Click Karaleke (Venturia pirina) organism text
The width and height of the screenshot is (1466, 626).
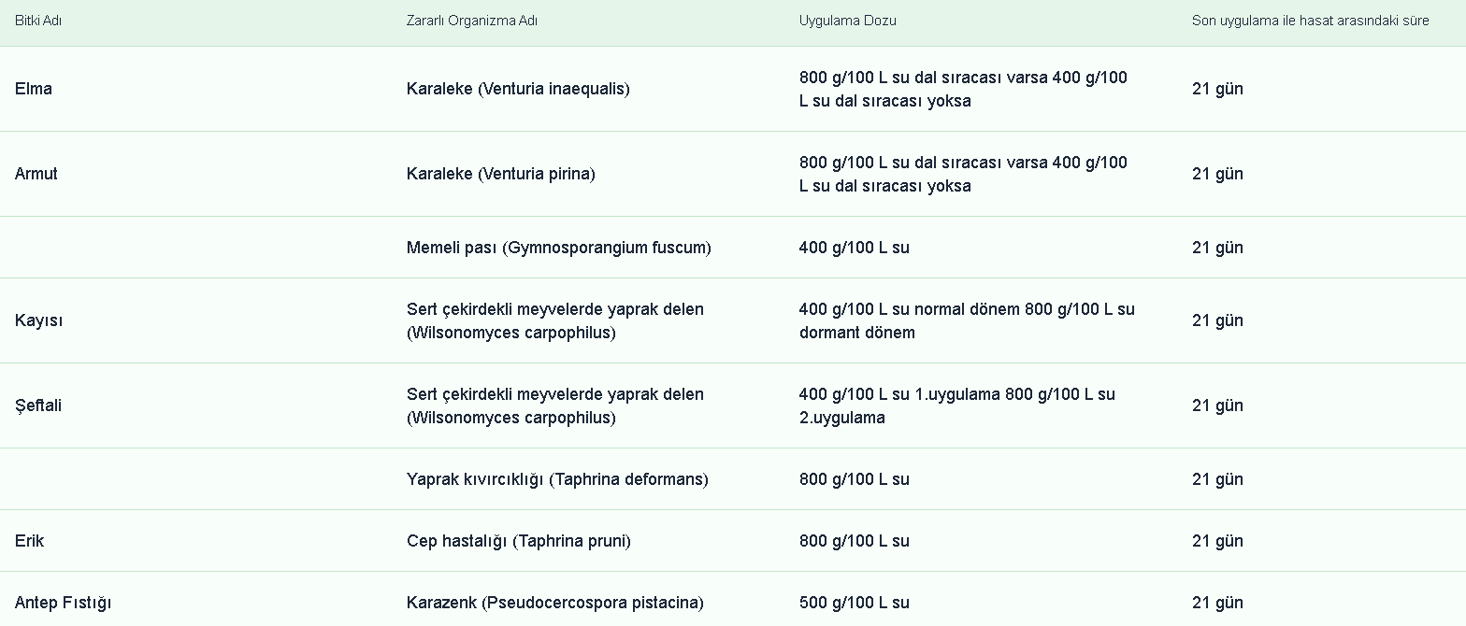point(500,174)
